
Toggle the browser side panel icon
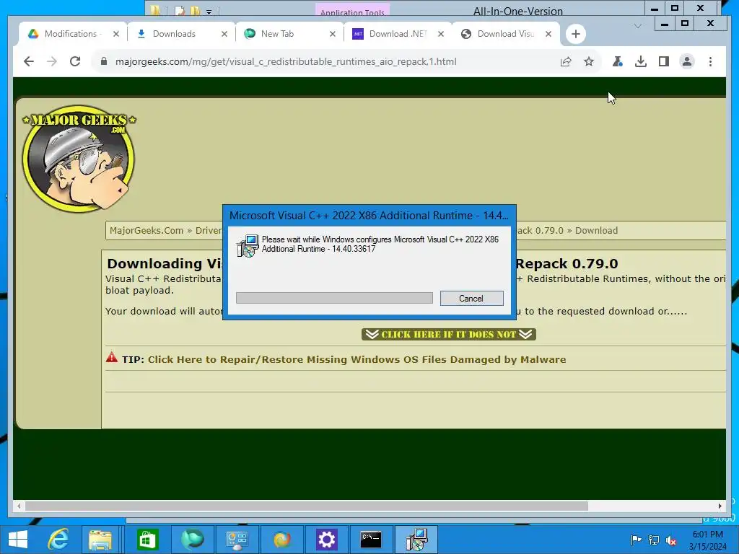[664, 61]
